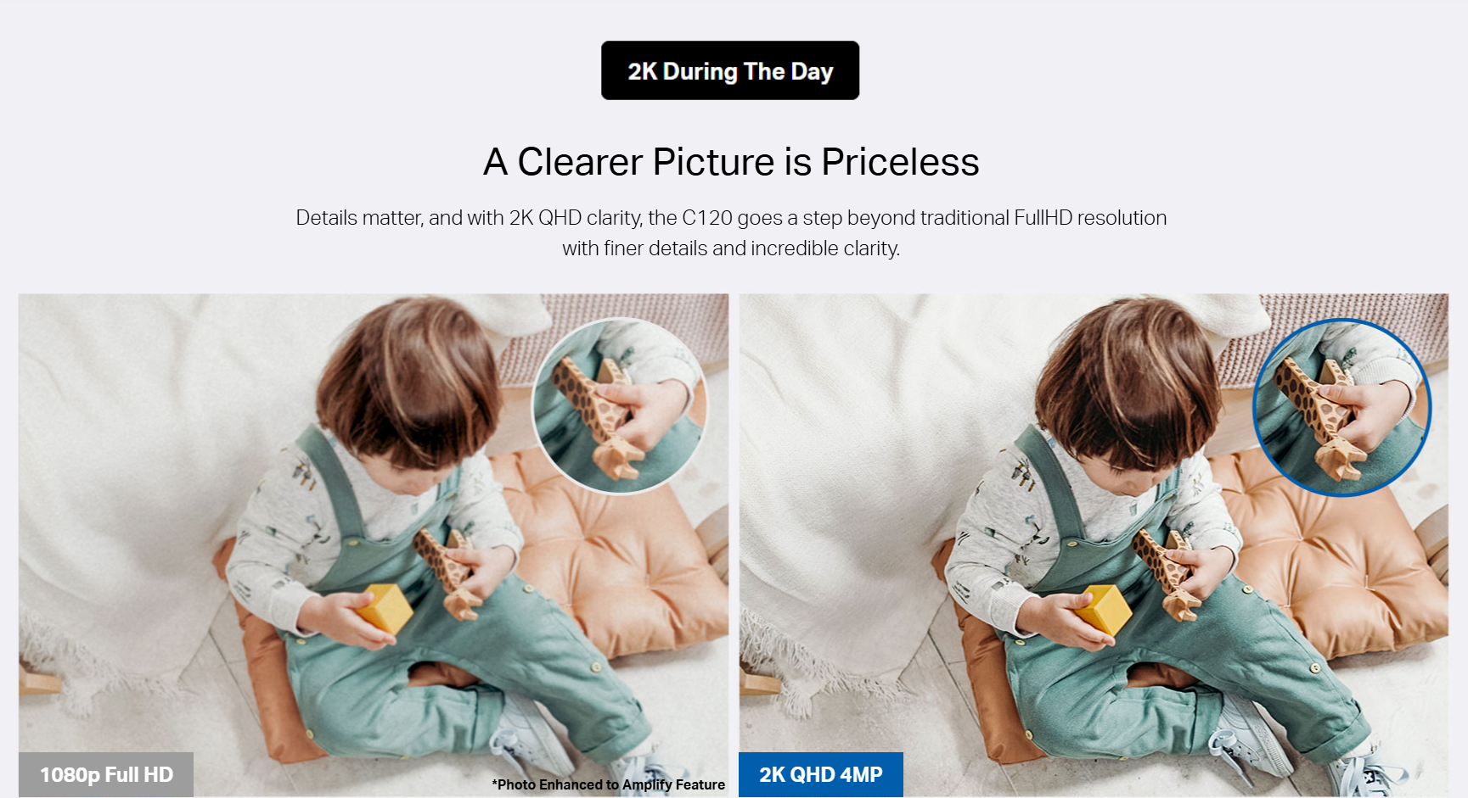
Task: Click the blue-bordered magnifier circle in right photo
Action: (x=1342, y=407)
